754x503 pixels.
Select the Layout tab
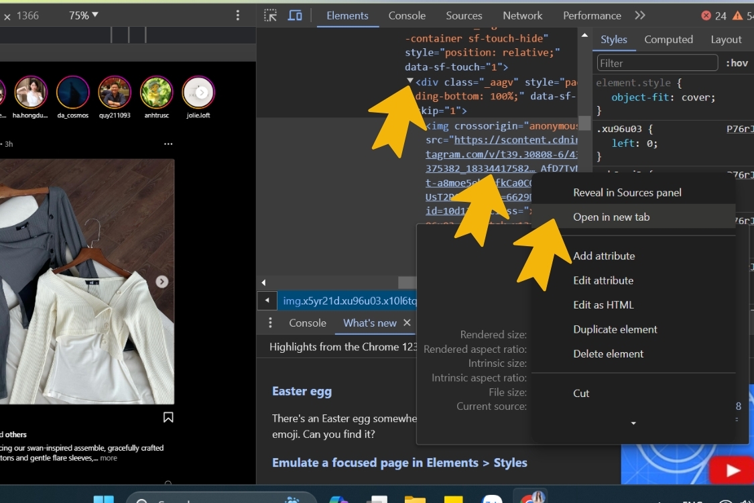coord(726,40)
